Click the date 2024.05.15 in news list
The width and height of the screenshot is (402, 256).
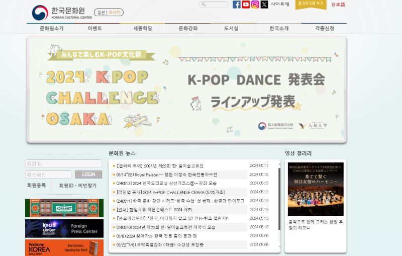tap(259, 183)
